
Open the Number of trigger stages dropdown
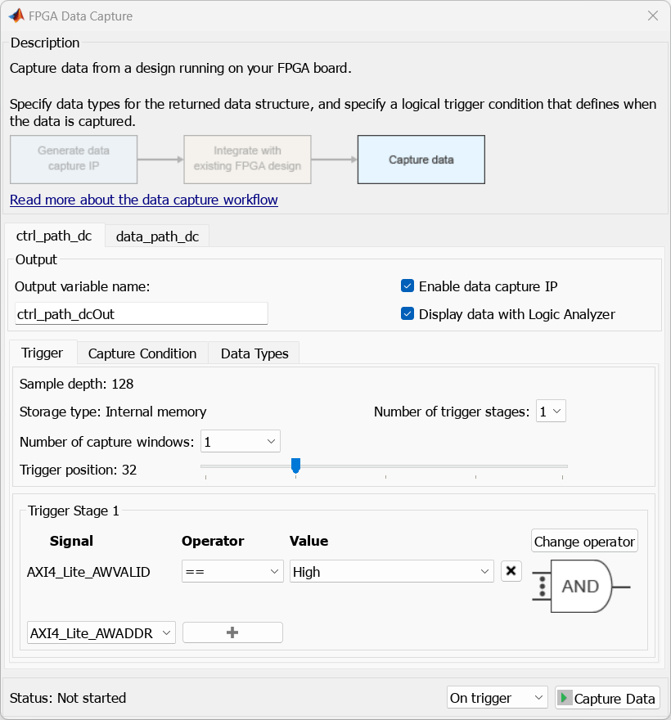[551, 411]
